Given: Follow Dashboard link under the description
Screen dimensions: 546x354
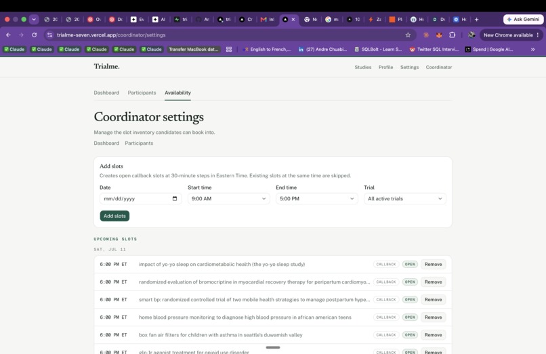Looking at the screenshot, I should pos(106,143).
